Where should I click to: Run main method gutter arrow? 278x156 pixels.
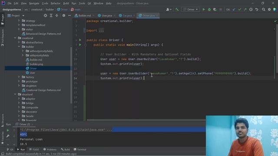coord(80,45)
